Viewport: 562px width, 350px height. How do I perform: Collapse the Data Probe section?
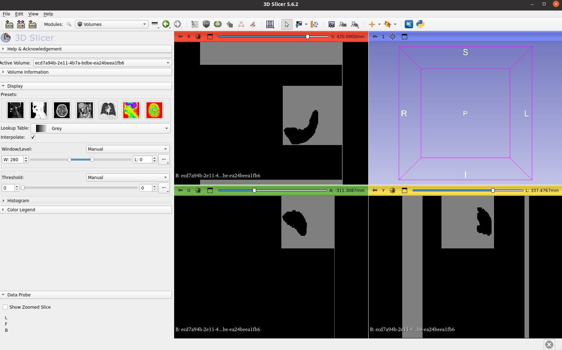(86, 295)
